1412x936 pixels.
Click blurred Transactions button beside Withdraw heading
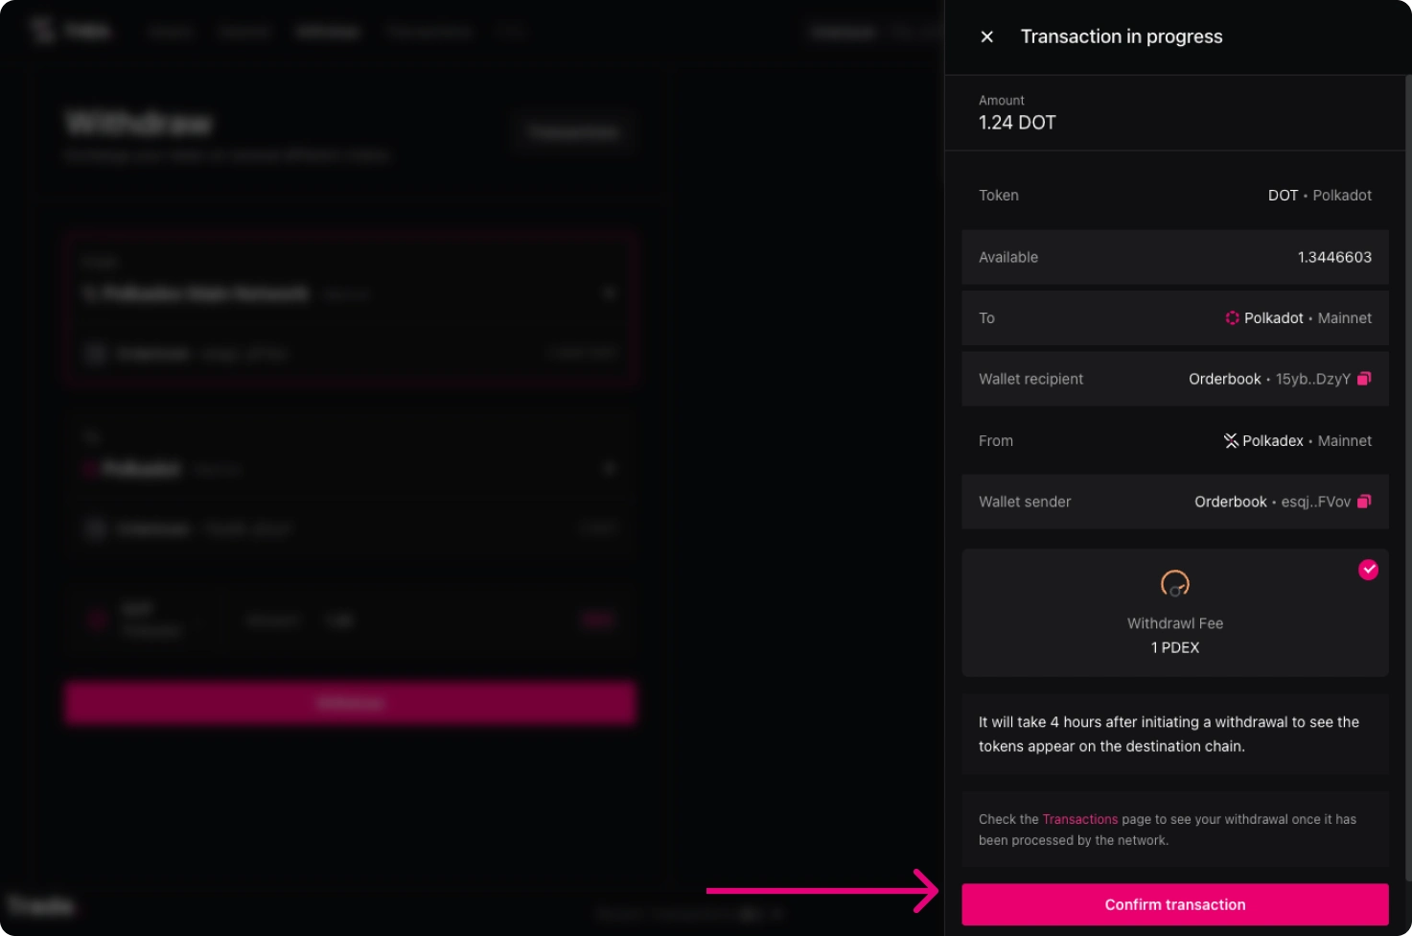(x=573, y=132)
